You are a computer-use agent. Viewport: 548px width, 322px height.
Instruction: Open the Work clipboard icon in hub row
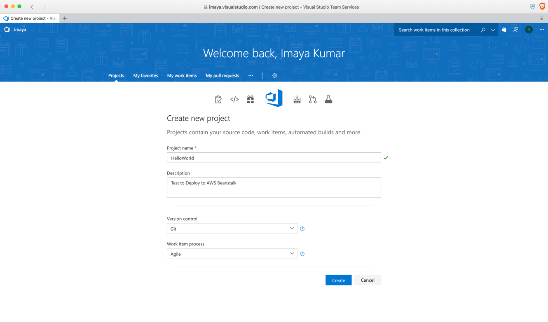(x=218, y=99)
